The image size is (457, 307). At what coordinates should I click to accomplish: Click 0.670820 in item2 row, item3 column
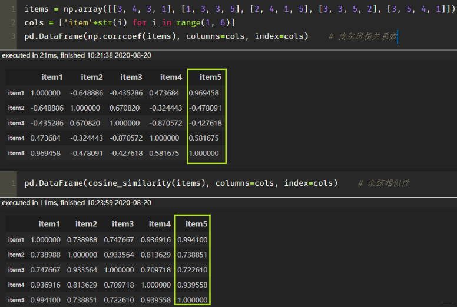coord(124,108)
